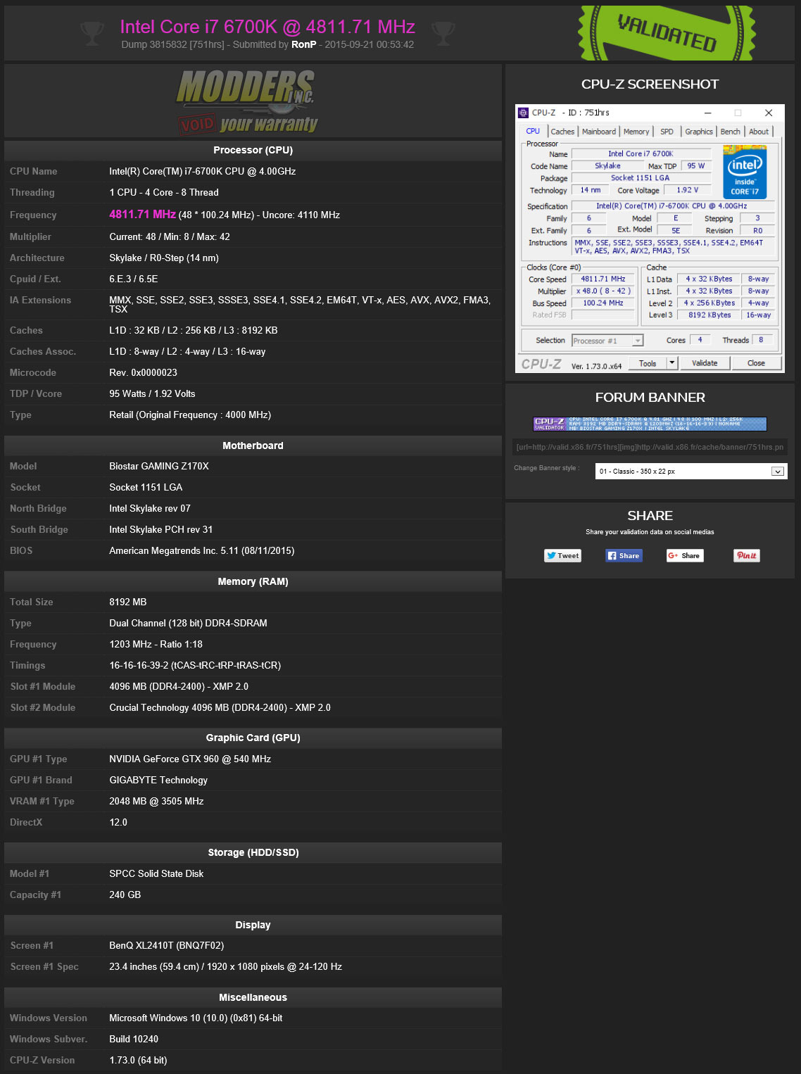Viewport: 801px width, 1074px height.
Task: Click the Validate button in CPU-Z
Action: [x=705, y=363]
